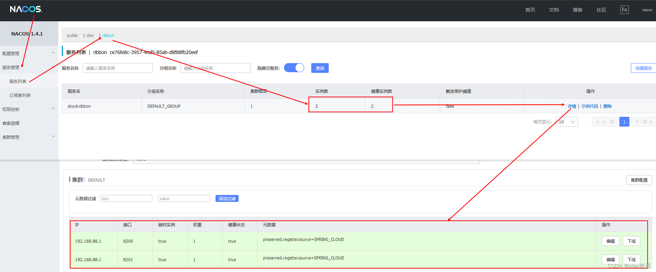Expand the 配置管理 sidebar menu
The height and width of the screenshot is (272, 656).
coord(29,53)
